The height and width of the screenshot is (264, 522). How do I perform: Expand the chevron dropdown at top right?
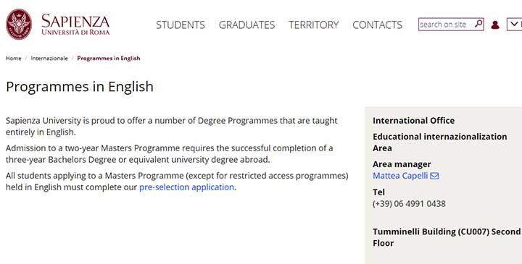(x=514, y=25)
